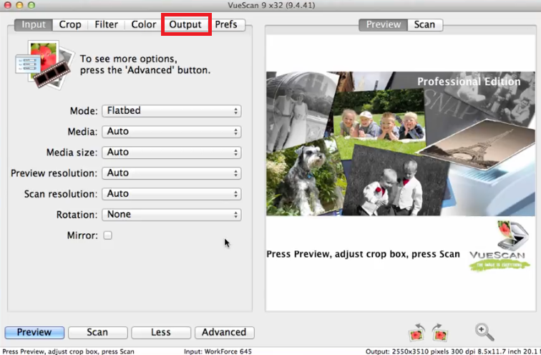
Task: Click the photo and film icon
Action: click(x=45, y=65)
